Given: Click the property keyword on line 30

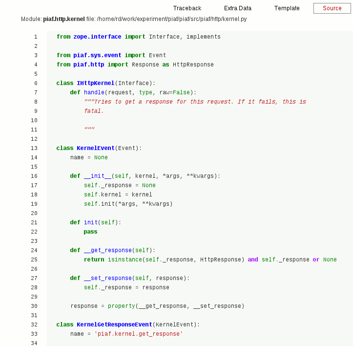Looking at the screenshot, I should click(121, 306).
